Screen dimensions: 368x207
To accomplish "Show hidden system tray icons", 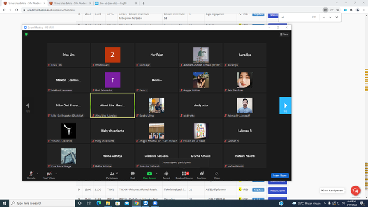I will tap(325, 203).
